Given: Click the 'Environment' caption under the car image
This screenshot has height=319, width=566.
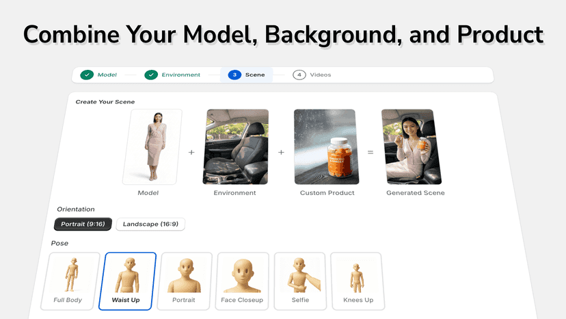Looking at the screenshot, I should coord(234,193).
